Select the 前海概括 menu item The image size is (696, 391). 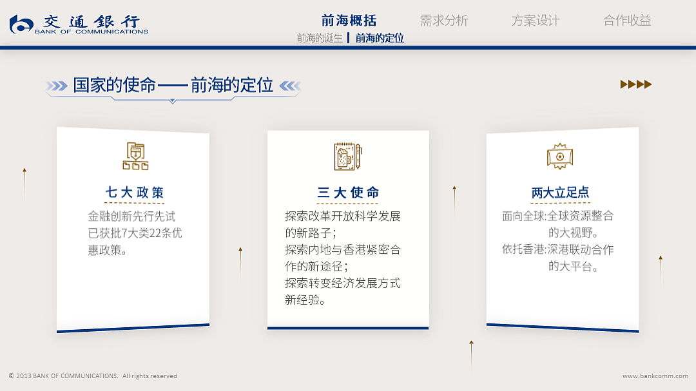click(x=349, y=20)
